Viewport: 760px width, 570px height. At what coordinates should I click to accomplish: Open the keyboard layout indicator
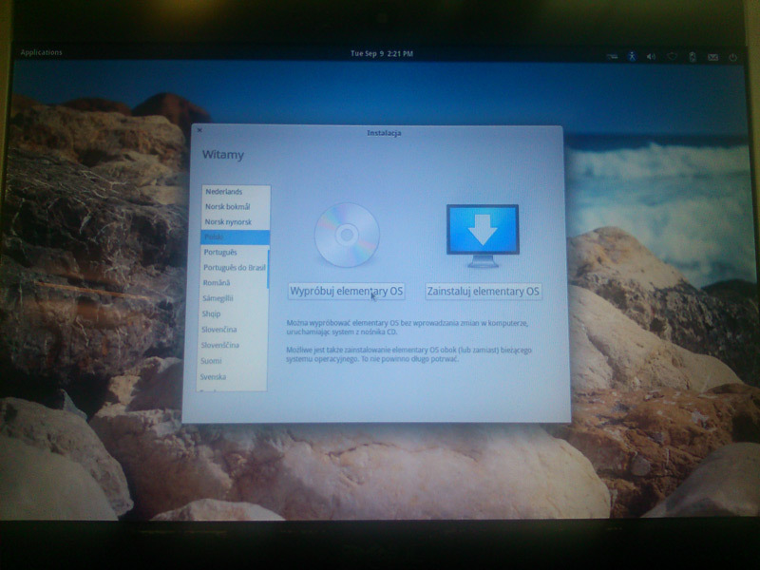point(612,57)
